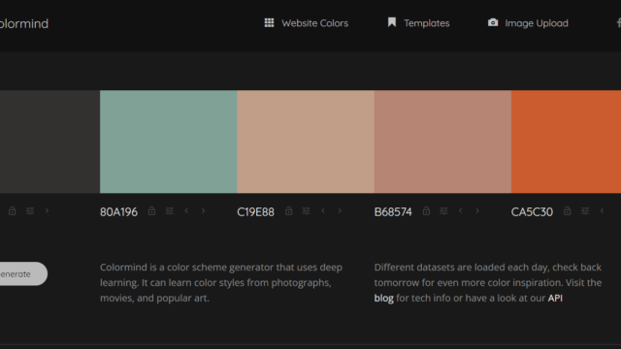
Task: Click the B68574 hex code text
Action: point(393,212)
